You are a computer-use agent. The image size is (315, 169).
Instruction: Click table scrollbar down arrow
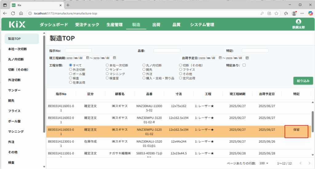pyautogui.click(x=313, y=155)
